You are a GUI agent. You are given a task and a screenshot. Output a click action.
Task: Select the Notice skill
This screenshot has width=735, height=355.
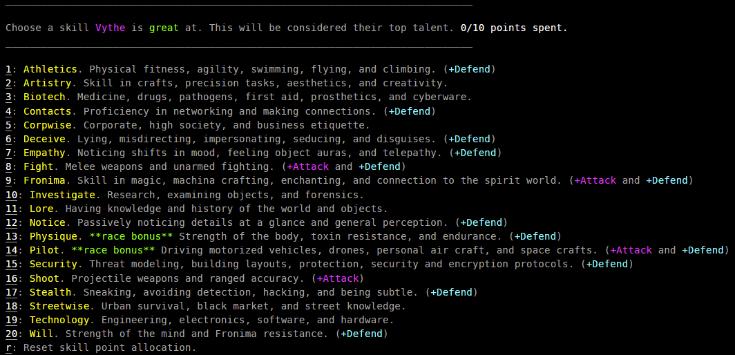[x=257, y=222]
